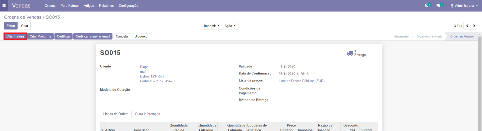This screenshot has width=482, height=131.
Task: Go to previous record arrow
Action: click(467, 26)
